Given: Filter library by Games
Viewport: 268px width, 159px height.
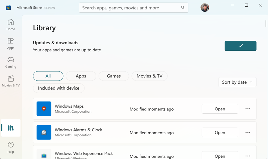Looking at the screenshot, I should pyautogui.click(x=114, y=76).
